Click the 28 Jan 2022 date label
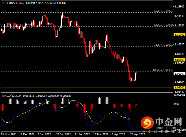This screenshot has height=137, width=186. 64,134
